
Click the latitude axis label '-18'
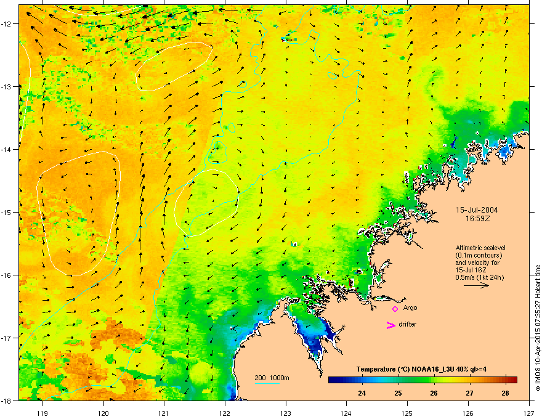[6, 401]
